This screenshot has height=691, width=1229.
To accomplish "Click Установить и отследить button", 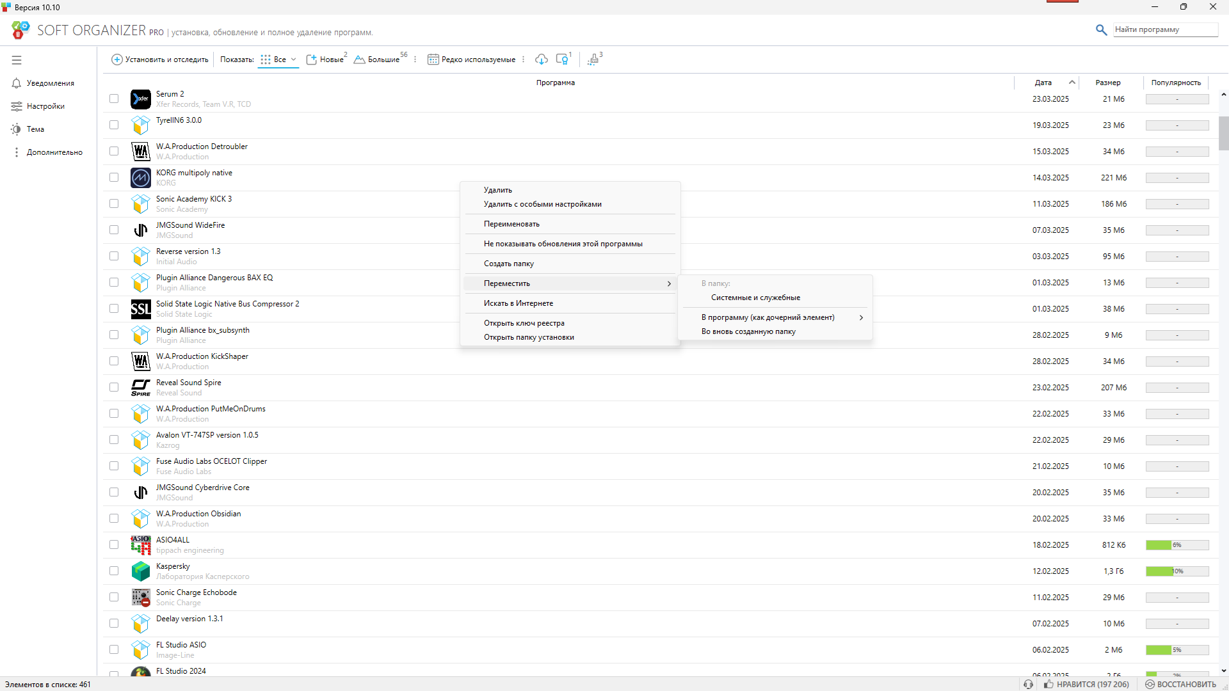I will tap(160, 60).
